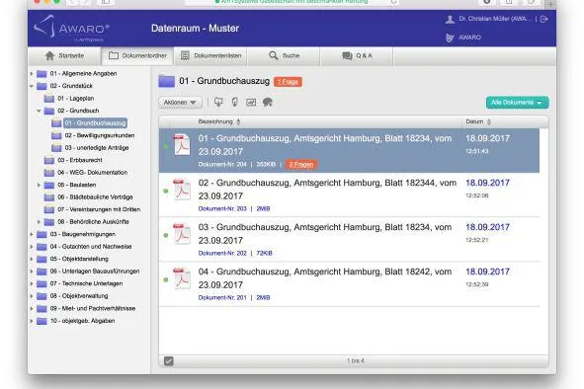Open document 04 - Grundbuchauszug Blatt 18242 title
The width and height of the screenshot is (584, 389).
[x=325, y=278]
